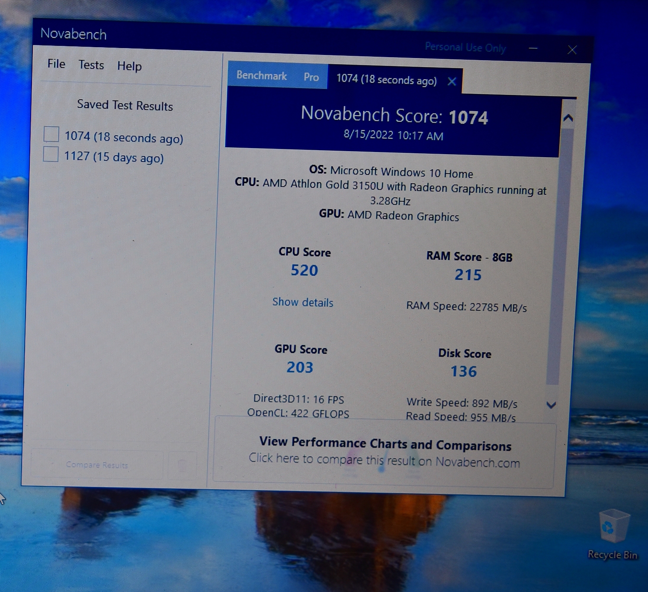648x592 pixels.
Task: Click the GPU: AMD Radeon Graphics line
Action: (389, 215)
